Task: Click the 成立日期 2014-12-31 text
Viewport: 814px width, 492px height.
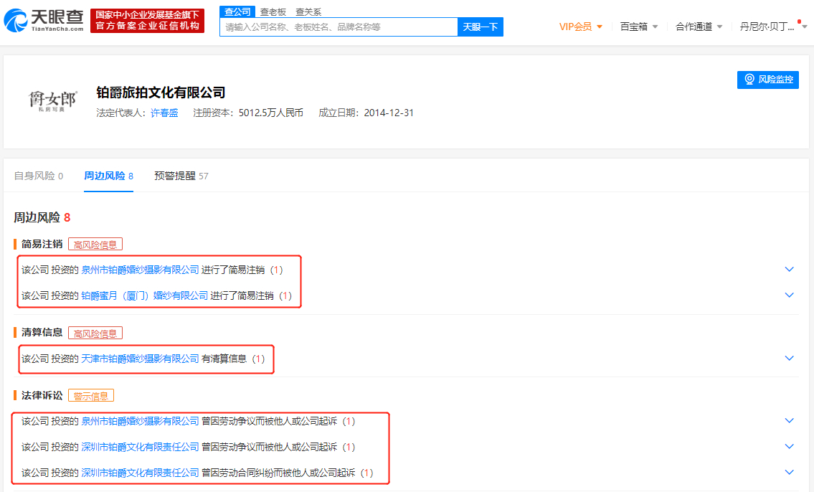Action: (366, 113)
